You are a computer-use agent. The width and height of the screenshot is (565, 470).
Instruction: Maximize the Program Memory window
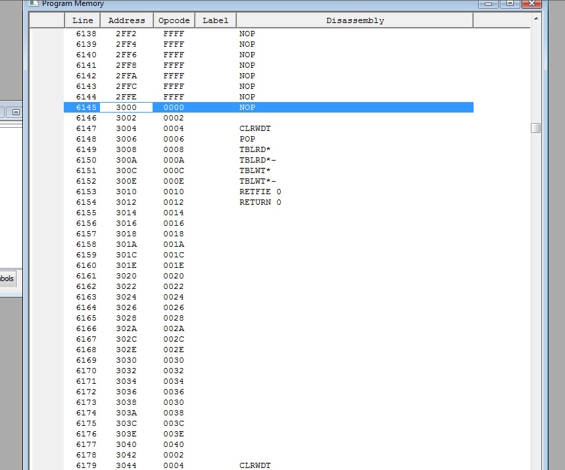pyautogui.click(x=508, y=3)
